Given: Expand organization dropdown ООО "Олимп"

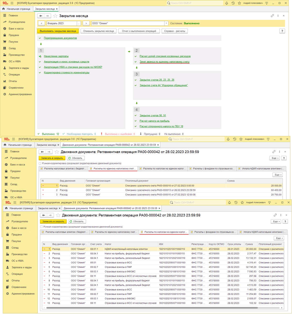Looking at the screenshot, I should click(166, 23).
